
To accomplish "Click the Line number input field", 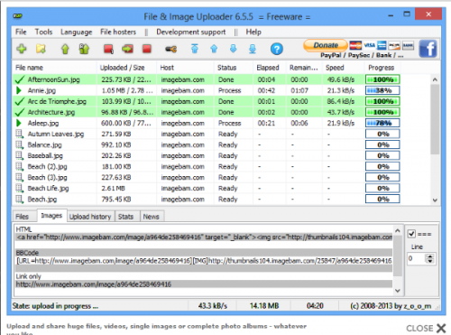I will (417, 258).
